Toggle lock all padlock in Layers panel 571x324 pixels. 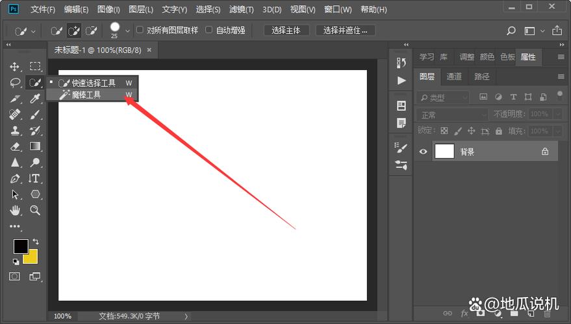coord(498,131)
